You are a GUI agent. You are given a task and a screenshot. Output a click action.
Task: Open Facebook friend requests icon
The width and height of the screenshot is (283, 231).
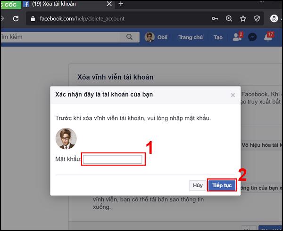point(237,38)
